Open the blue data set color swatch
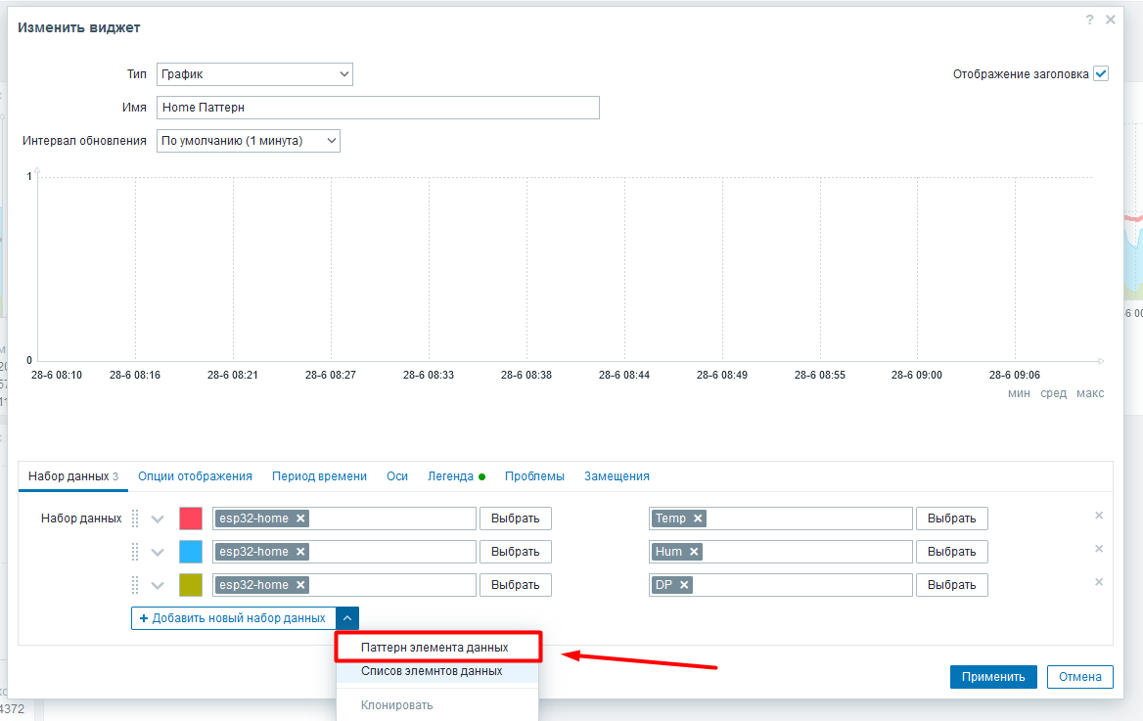Screen dimensions: 1143x721 190,552
